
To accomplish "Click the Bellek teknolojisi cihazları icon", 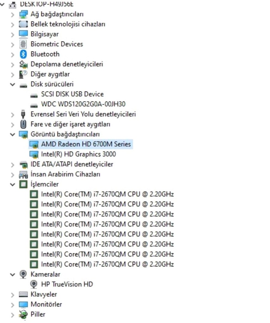I will [23, 24].
